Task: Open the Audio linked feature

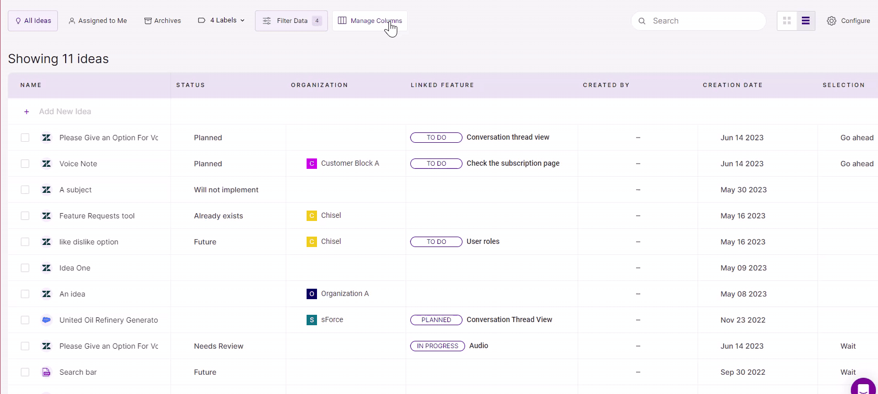Action: 479,346
